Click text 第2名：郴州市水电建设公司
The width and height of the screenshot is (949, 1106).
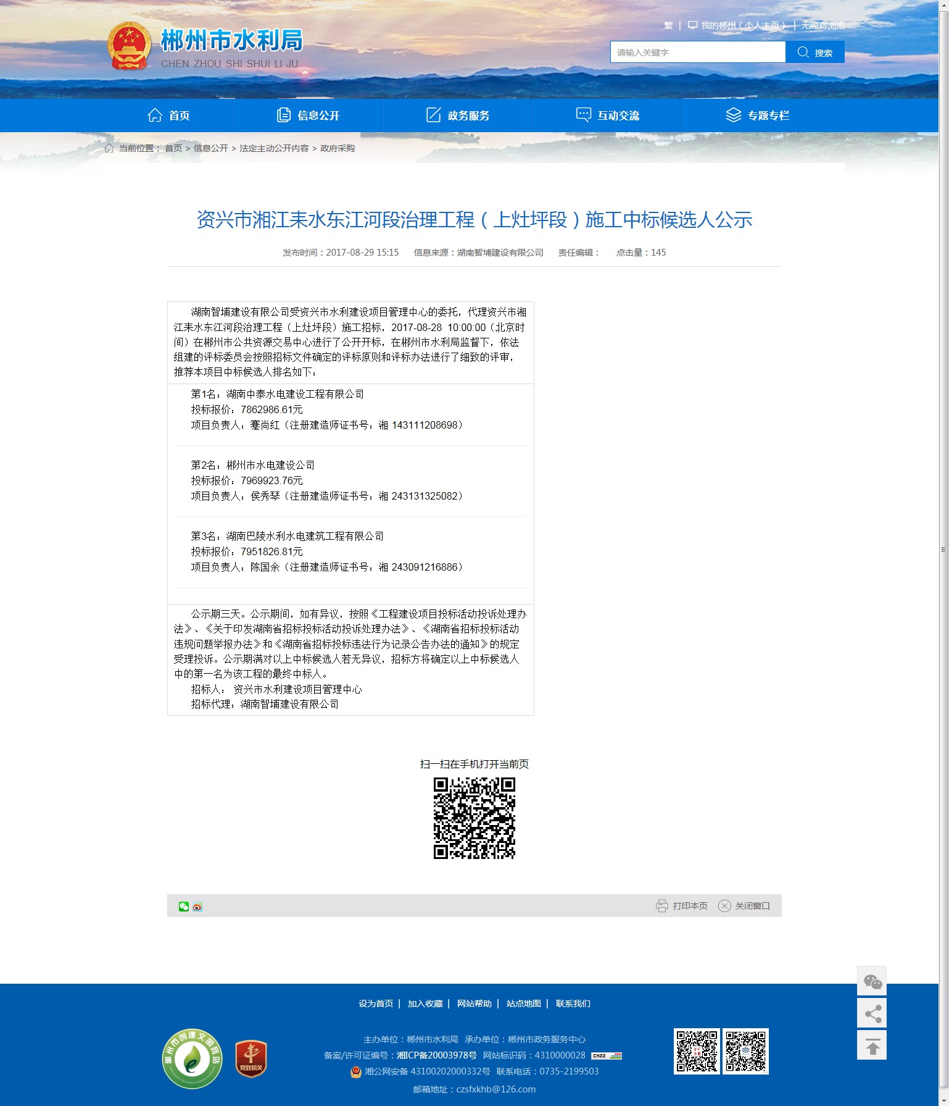coord(252,465)
